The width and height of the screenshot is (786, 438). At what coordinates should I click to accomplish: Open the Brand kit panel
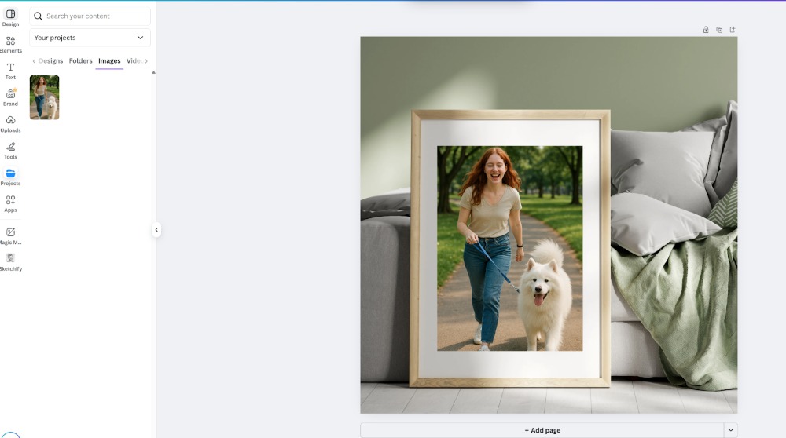click(10, 97)
